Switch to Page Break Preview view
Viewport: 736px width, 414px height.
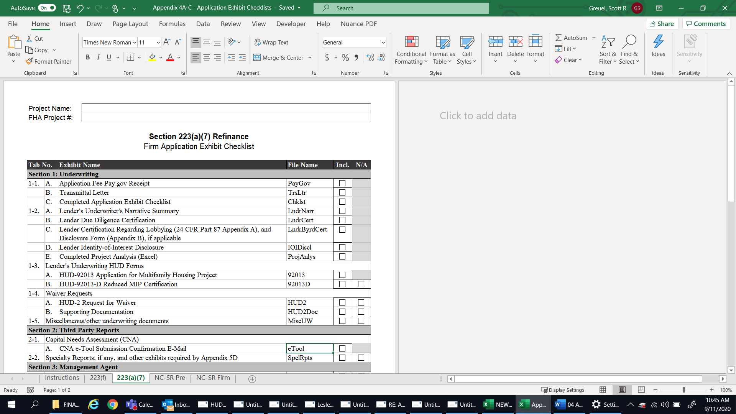tap(641, 390)
